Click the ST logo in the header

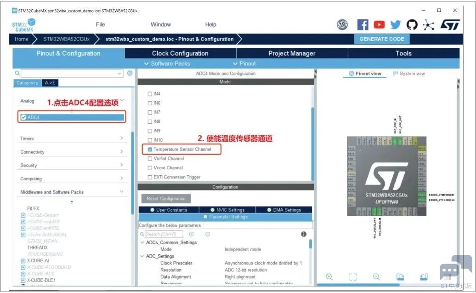(450, 25)
